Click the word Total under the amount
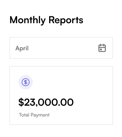122x137 pixels. click(24, 115)
